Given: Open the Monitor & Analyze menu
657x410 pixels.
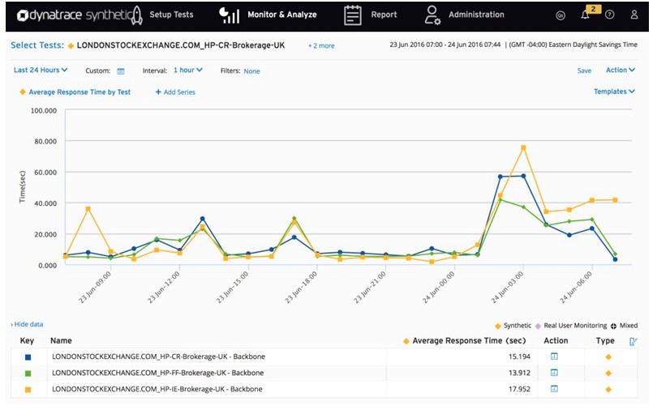Looking at the screenshot, I should point(282,15).
